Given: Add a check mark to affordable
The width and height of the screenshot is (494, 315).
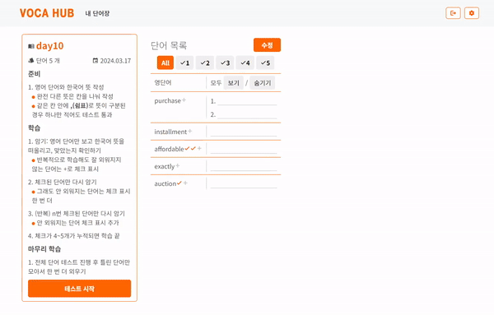Looking at the screenshot, I should click(x=199, y=148).
